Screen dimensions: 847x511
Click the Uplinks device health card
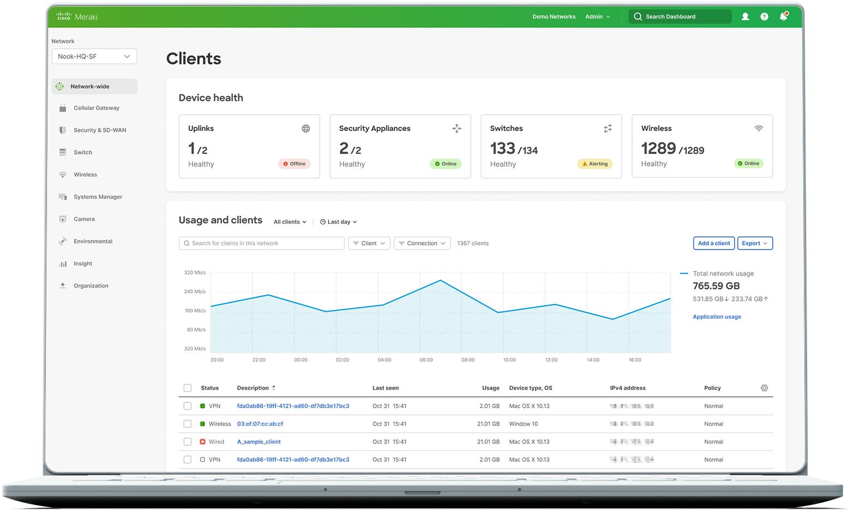(249, 146)
